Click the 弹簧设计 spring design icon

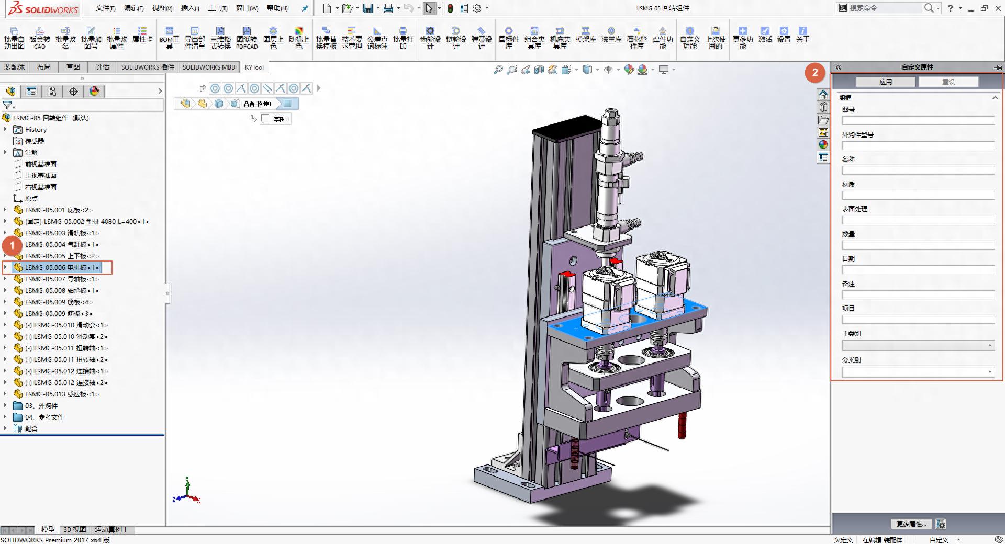482,38
